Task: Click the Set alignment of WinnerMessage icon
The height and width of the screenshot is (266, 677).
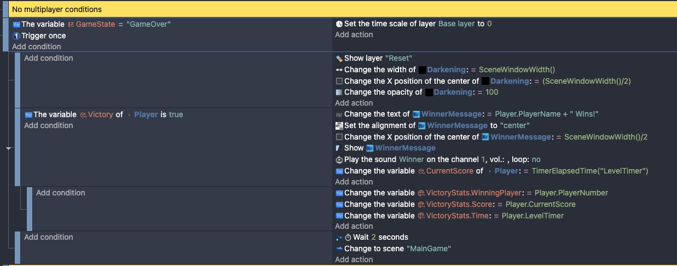Action: click(x=339, y=126)
